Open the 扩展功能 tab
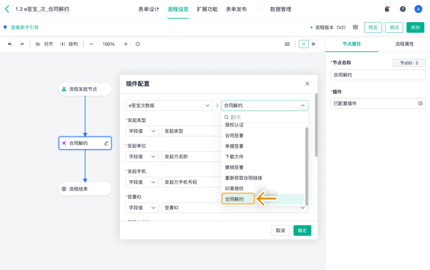430x270 pixels. [207, 9]
